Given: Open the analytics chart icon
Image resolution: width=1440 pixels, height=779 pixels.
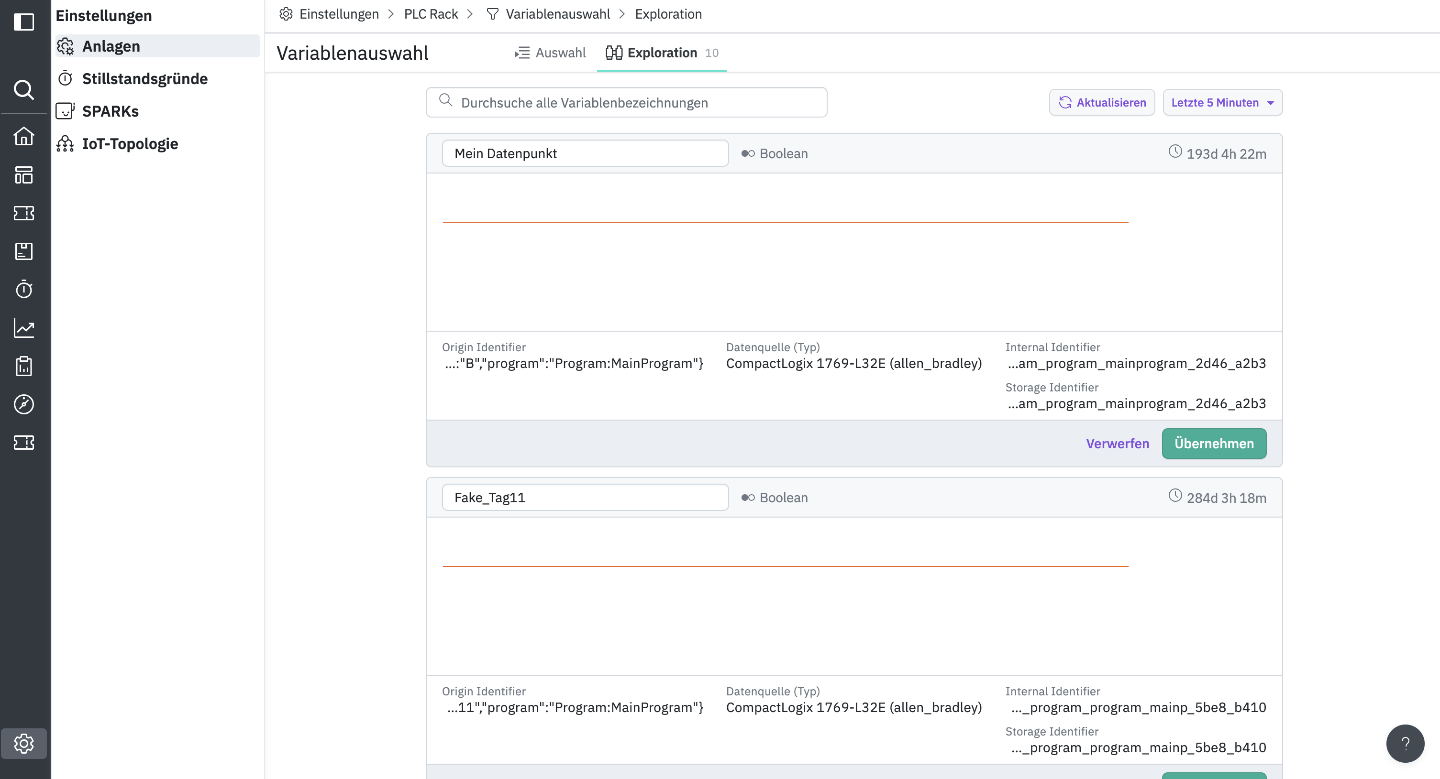Looking at the screenshot, I should click(23, 328).
